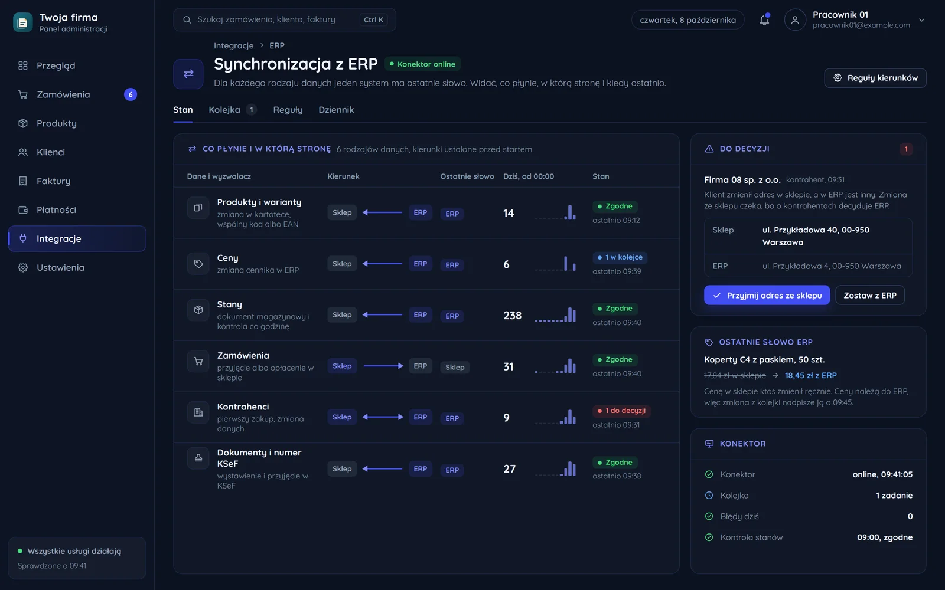
Task: Click the Ceny price tag row icon
Action: click(198, 264)
